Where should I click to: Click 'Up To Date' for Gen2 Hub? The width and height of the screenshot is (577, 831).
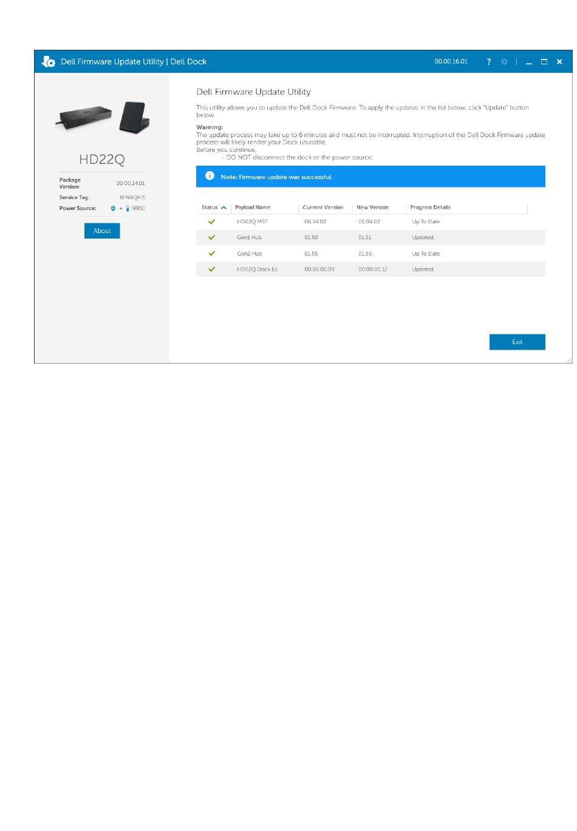pyautogui.click(x=426, y=254)
